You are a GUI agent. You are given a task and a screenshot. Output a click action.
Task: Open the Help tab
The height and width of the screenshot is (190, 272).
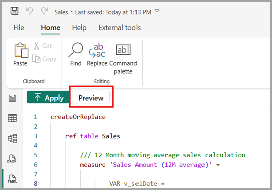(x=79, y=28)
